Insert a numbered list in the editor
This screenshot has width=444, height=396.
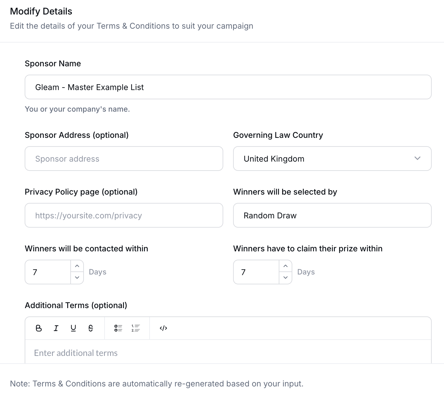tap(136, 328)
